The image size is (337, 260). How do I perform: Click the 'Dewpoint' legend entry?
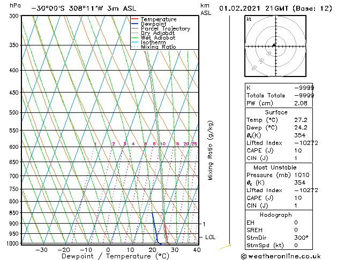point(153,24)
